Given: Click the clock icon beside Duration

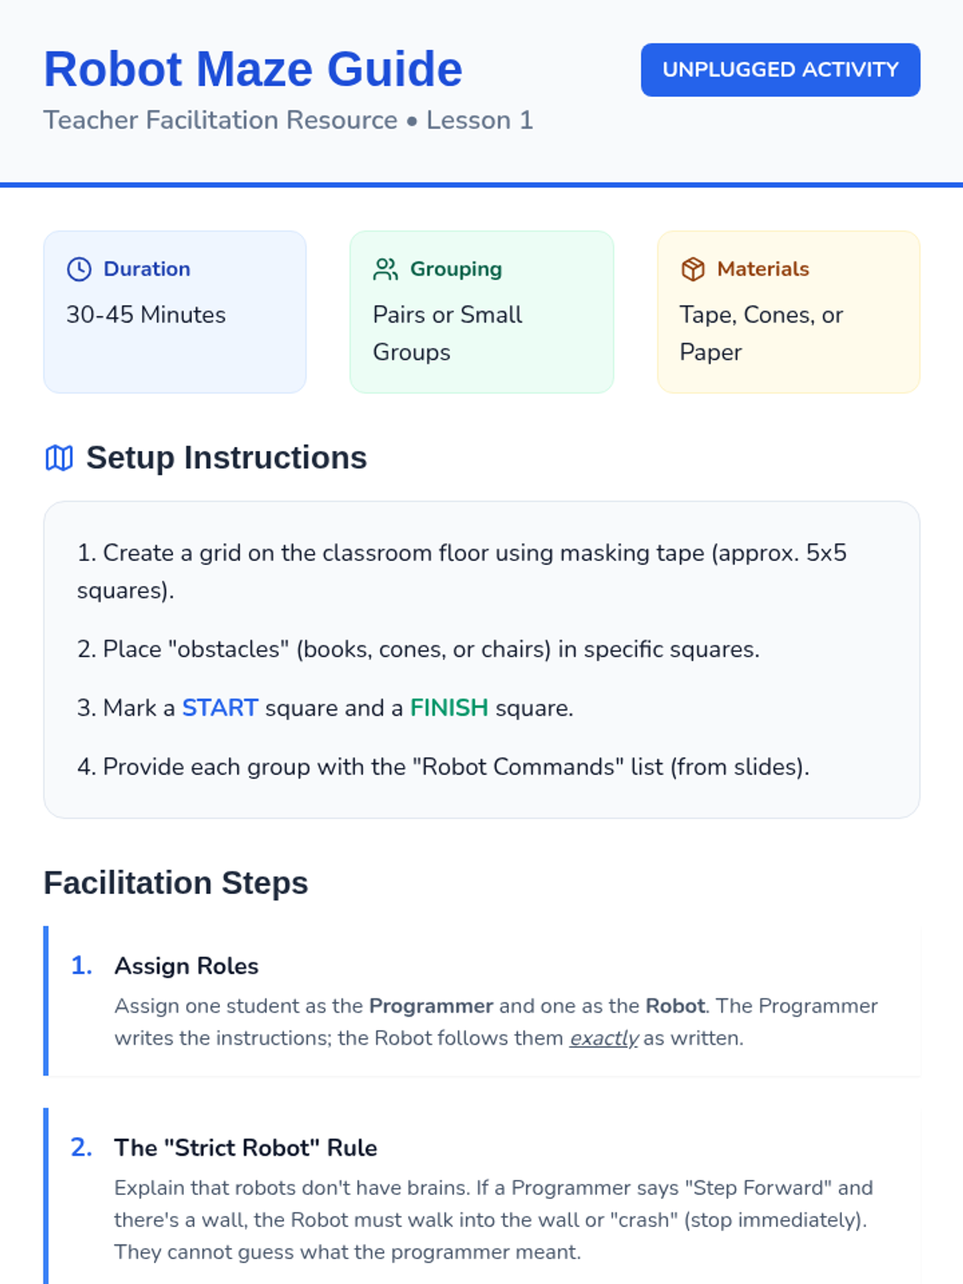Looking at the screenshot, I should click(x=79, y=269).
